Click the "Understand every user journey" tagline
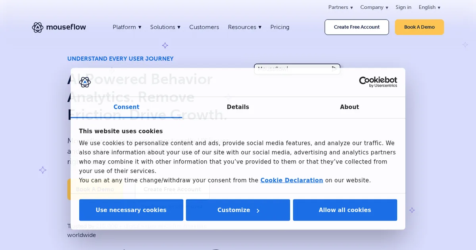 120,59
